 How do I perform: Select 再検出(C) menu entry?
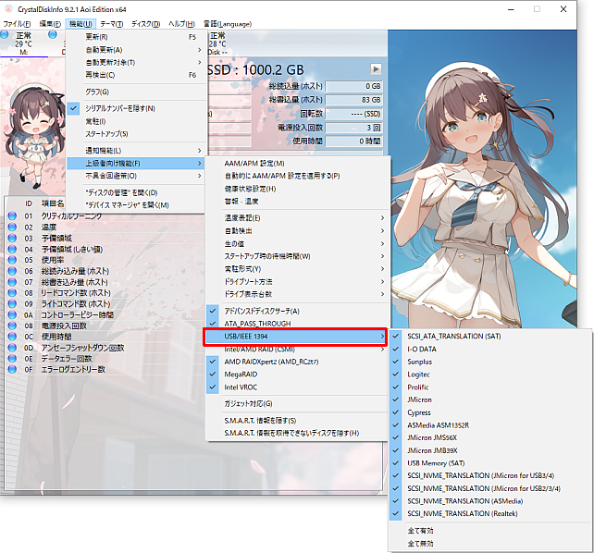point(136,75)
